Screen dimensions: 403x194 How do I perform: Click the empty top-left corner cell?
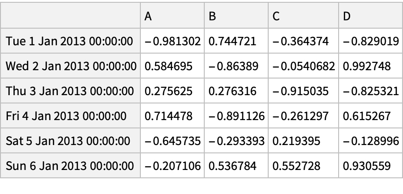coord(70,16)
